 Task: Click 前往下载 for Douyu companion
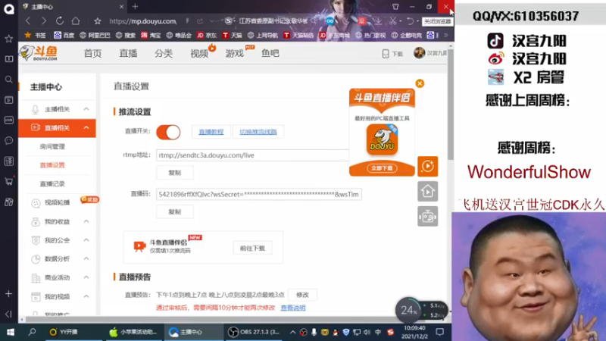[252, 249]
